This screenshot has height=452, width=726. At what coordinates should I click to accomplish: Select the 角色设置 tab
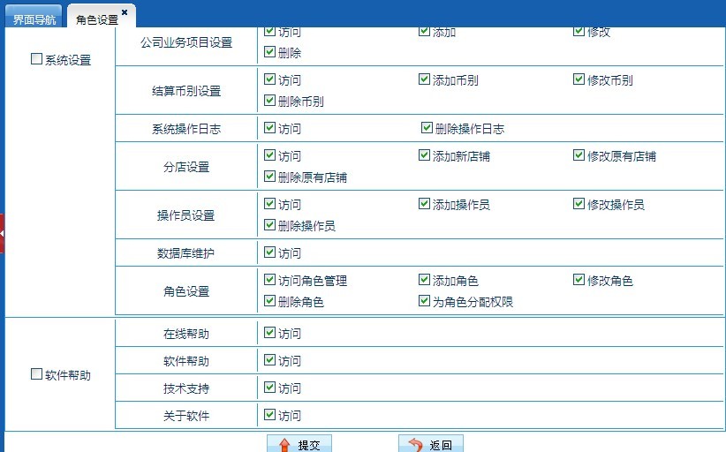pyautogui.click(x=96, y=19)
